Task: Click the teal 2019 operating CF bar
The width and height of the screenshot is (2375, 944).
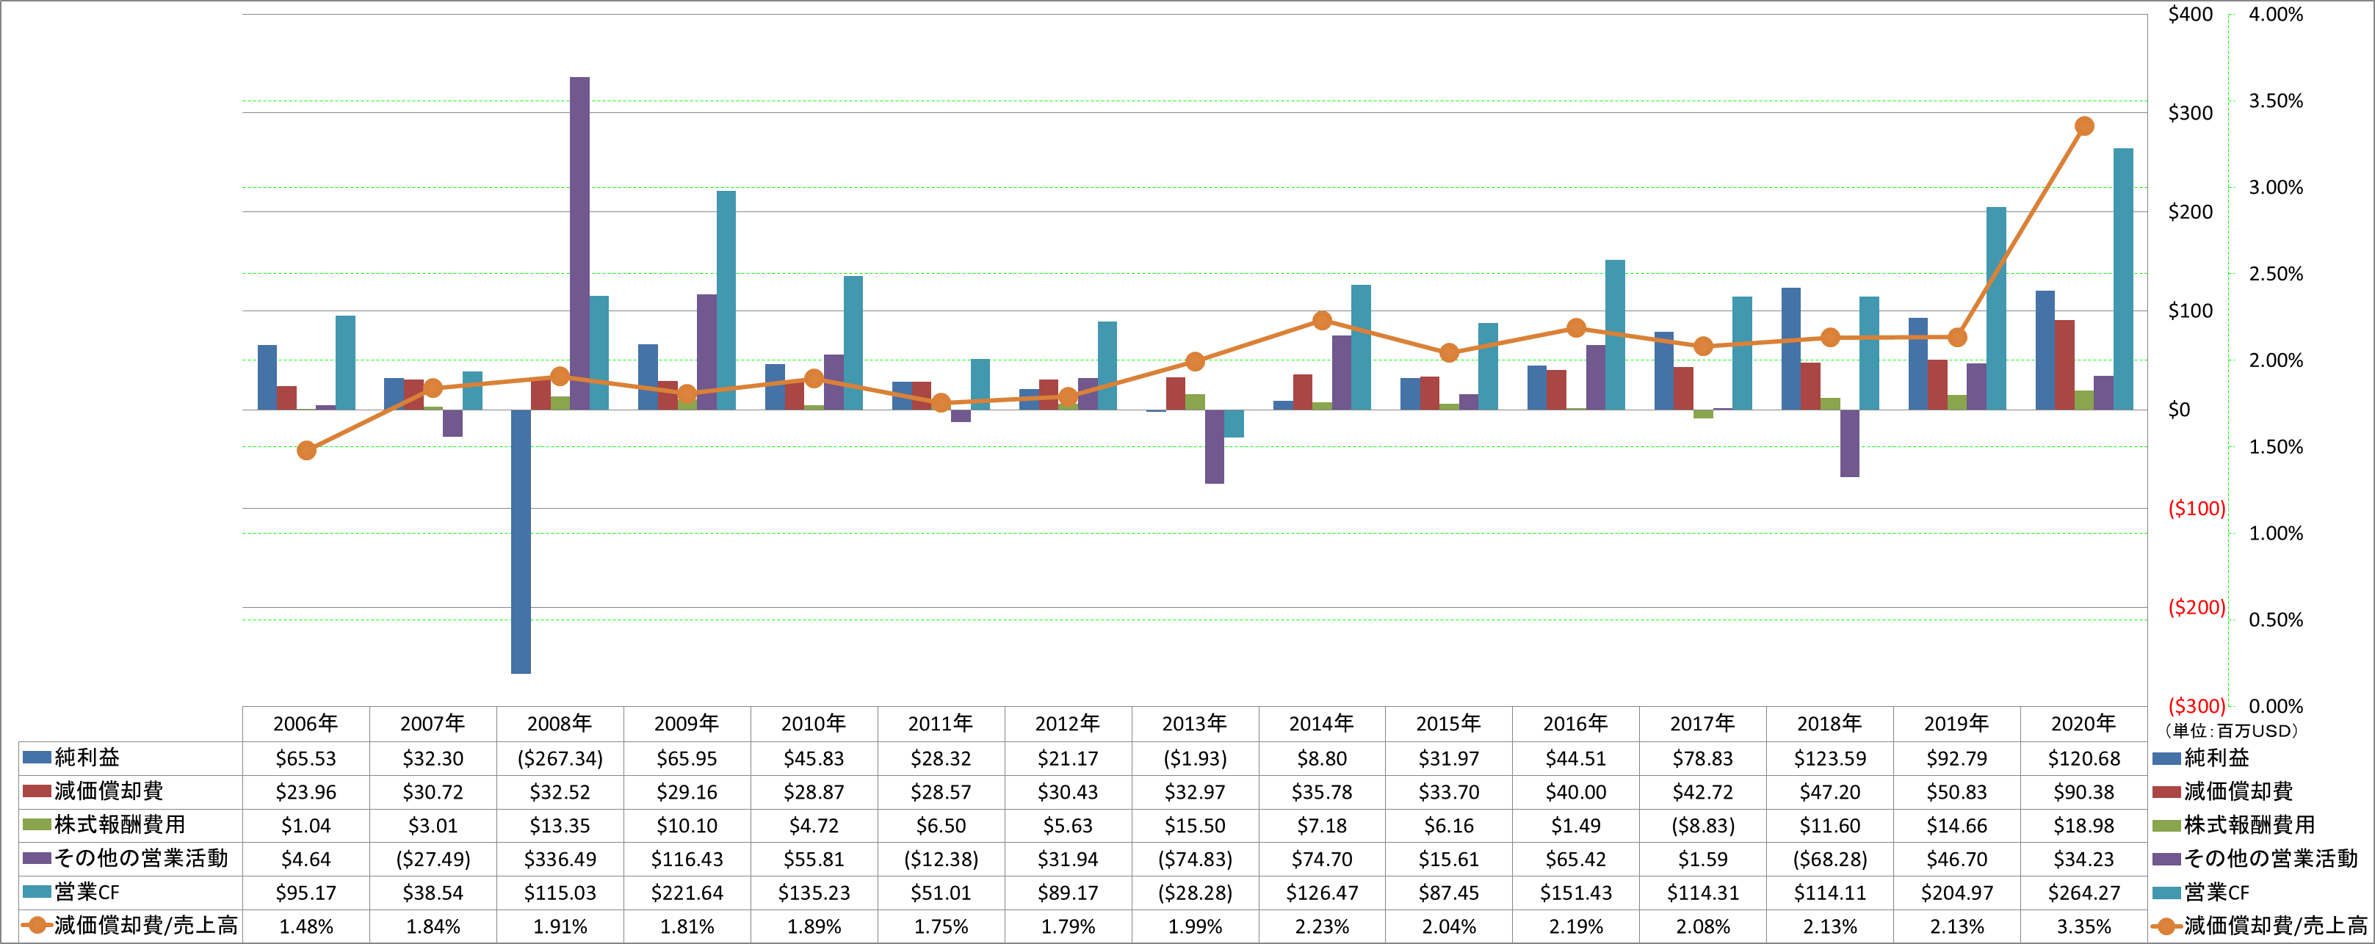Action: coord(1996,308)
